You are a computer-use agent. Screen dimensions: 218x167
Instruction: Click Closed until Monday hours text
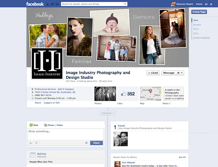coord(55,98)
